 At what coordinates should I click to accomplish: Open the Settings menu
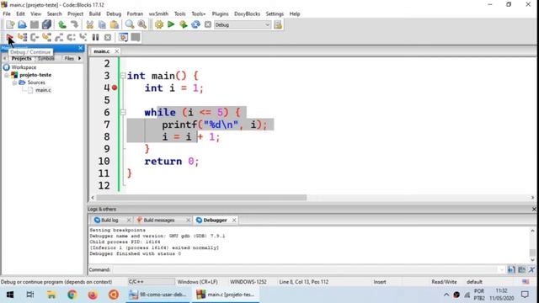275,13
